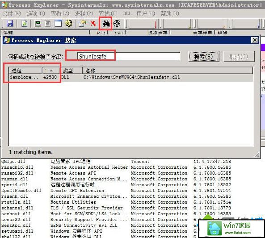Open the DLL menu
This screenshot has width=265, height=238.
[127, 13]
